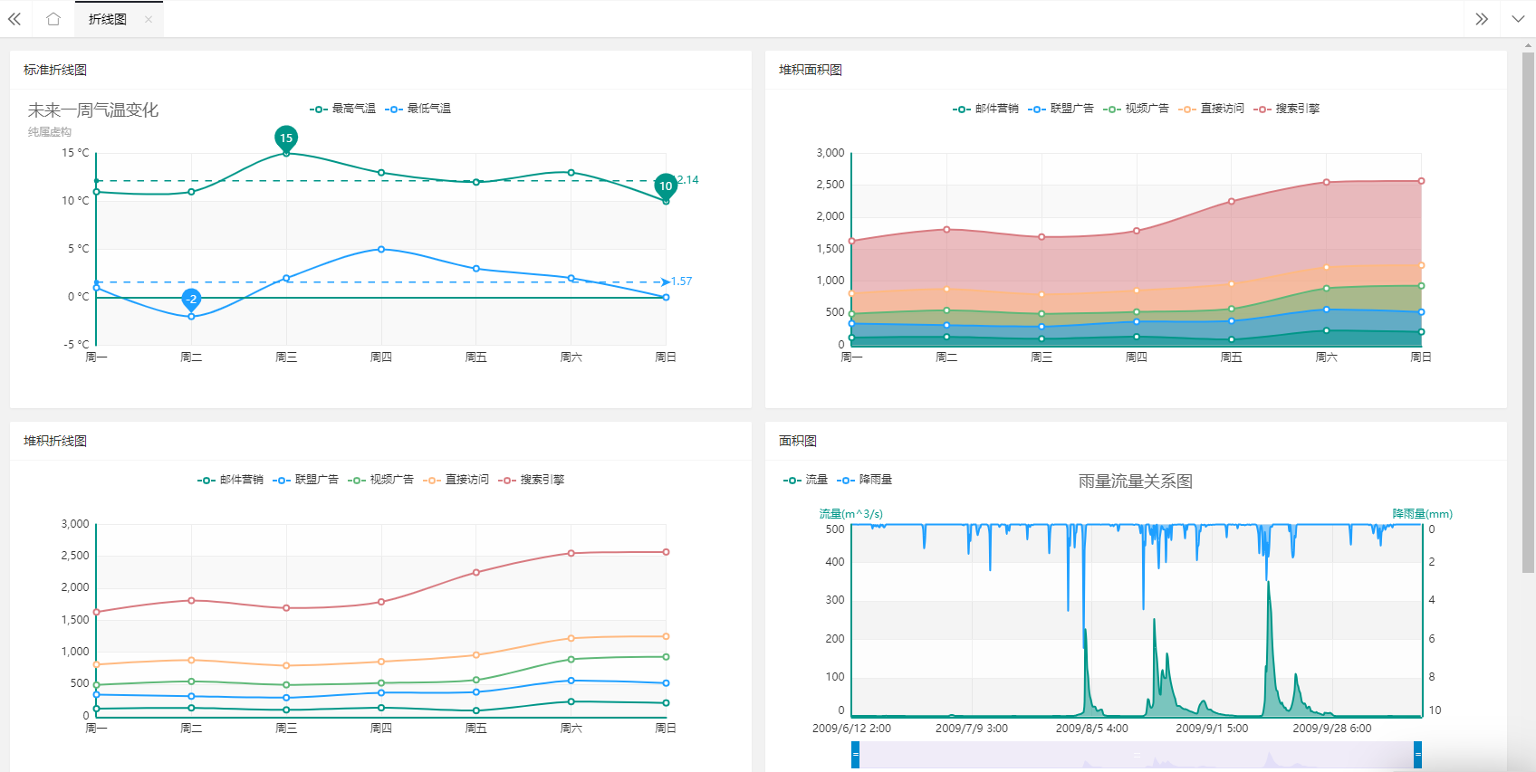Close the 折线图 tab

[x=149, y=19]
